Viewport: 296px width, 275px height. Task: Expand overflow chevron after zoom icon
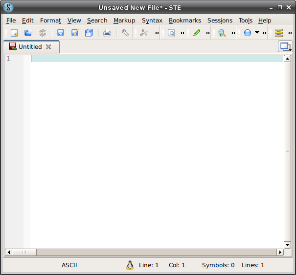coord(233,33)
